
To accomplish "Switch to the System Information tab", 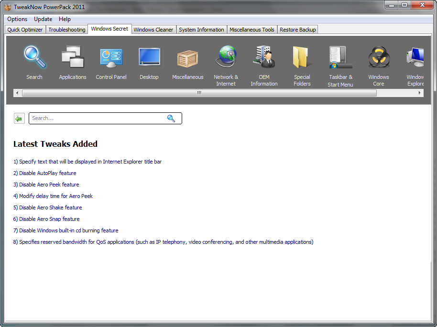I will (x=201, y=30).
